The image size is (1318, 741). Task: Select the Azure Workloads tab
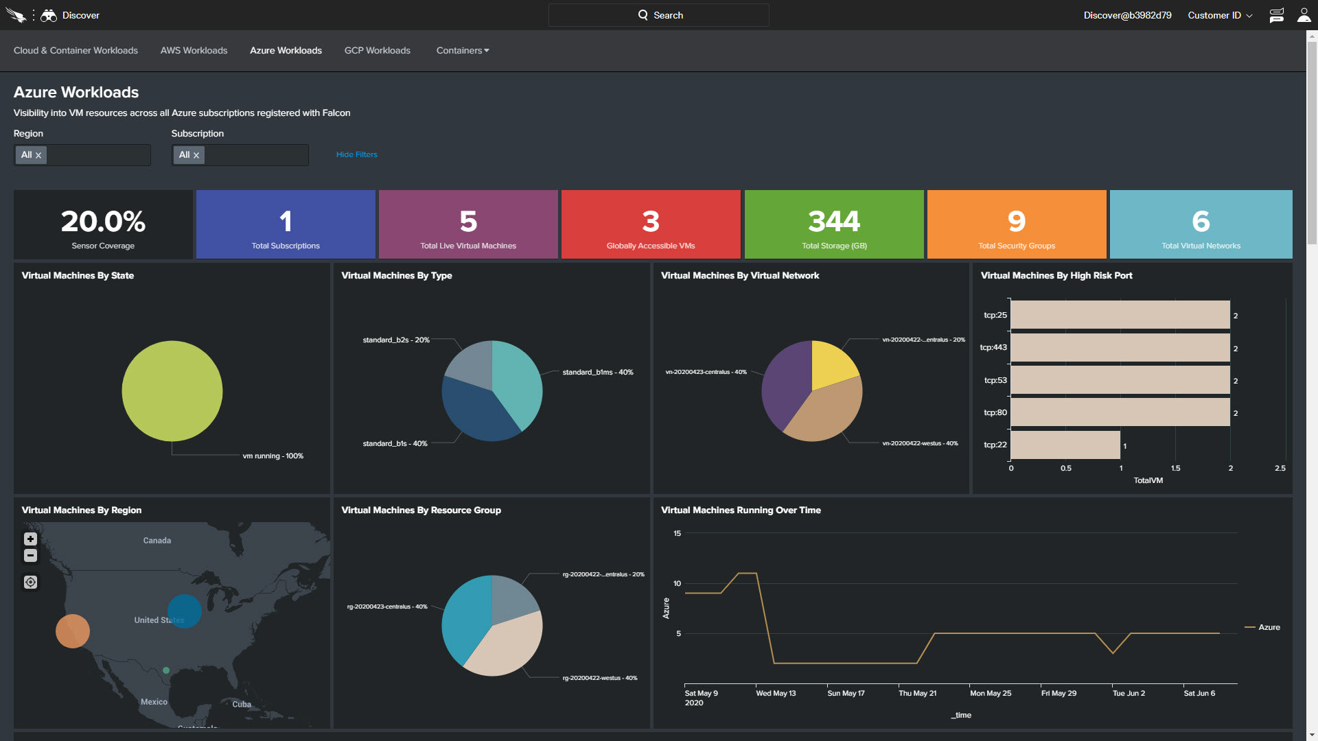(x=286, y=50)
